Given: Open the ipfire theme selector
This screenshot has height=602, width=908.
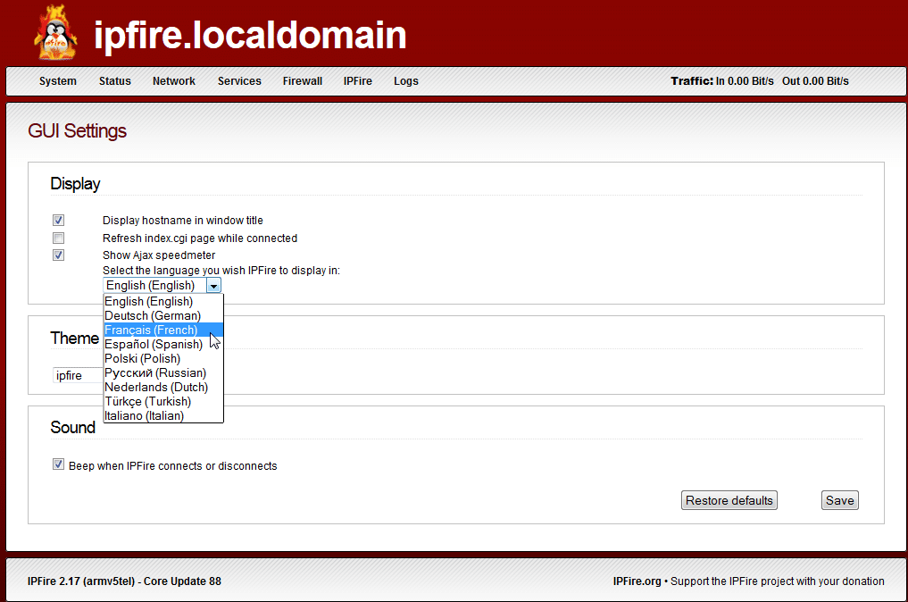Looking at the screenshot, I should click(78, 375).
